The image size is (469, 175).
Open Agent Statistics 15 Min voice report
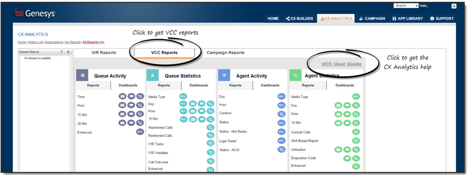tap(356, 123)
